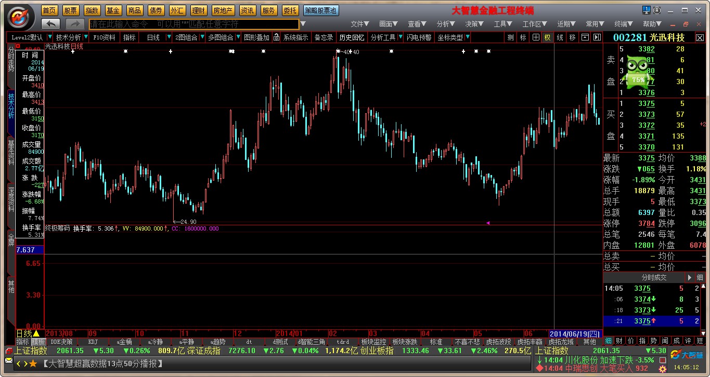Select the 财 tab at bottom right
Image resolution: width=710 pixels, height=377 pixels.
(619, 341)
